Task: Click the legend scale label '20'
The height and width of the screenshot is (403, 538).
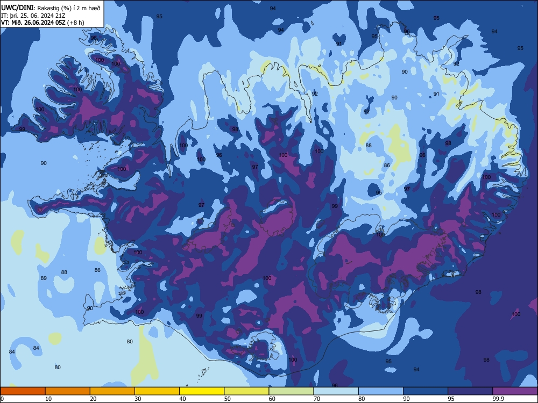Action: click(x=93, y=399)
